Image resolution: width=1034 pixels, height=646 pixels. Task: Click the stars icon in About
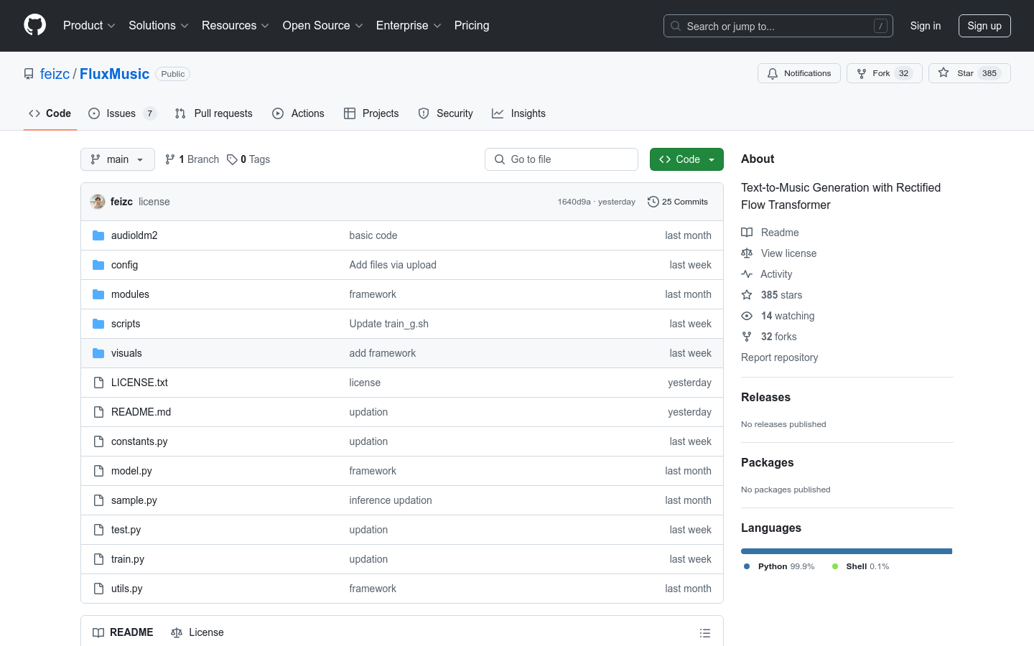tap(747, 295)
